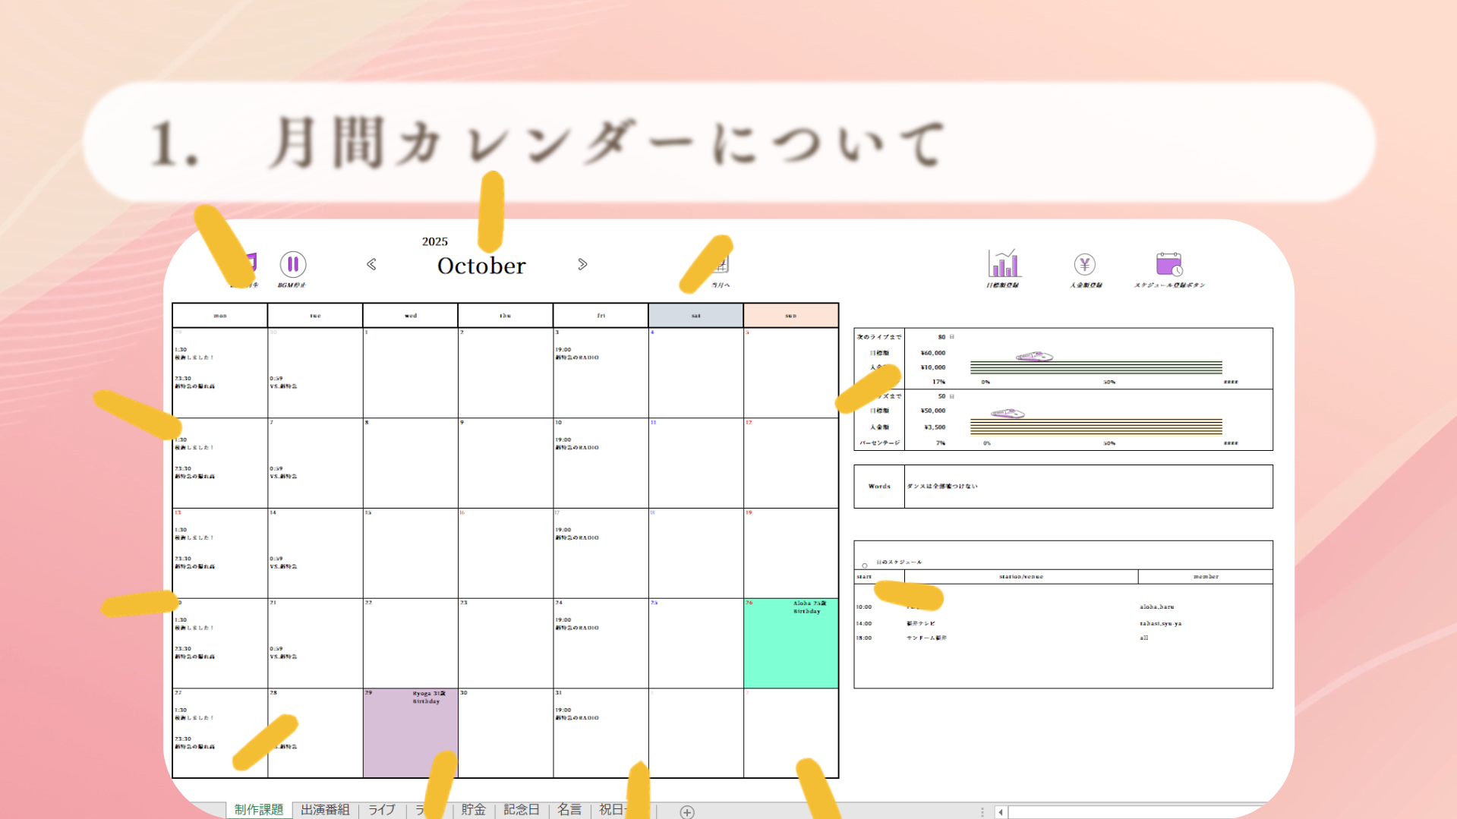
Task: Select the Words quote text cell
Action: click(1087, 487)
